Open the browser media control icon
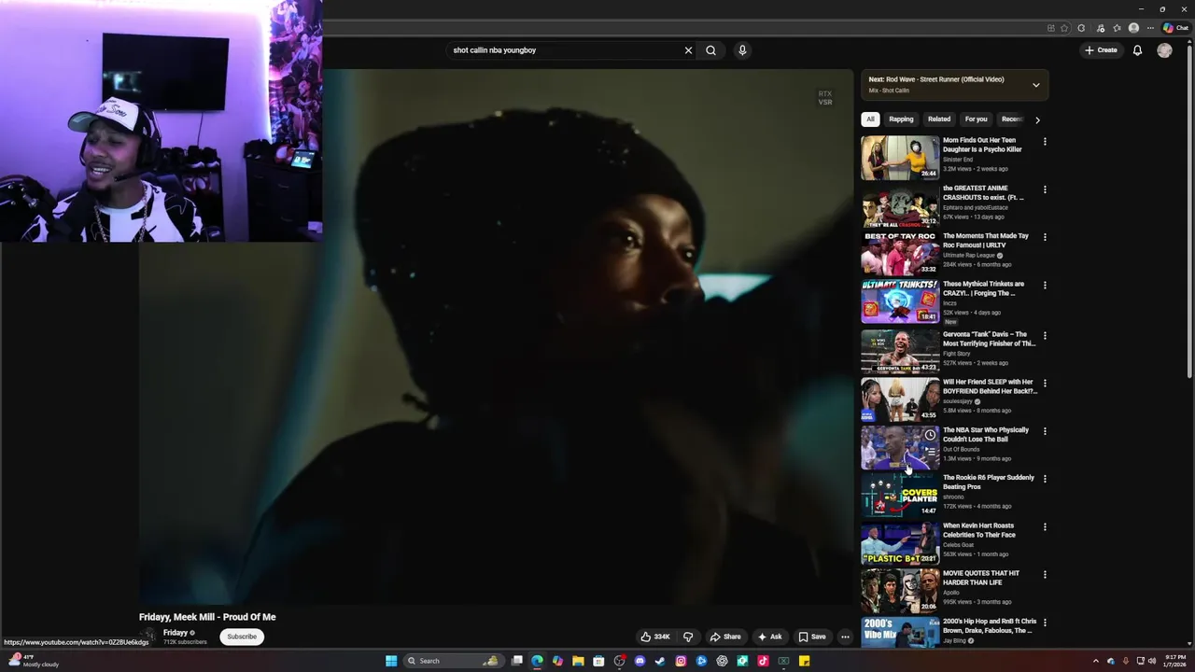 click(x=1100, y=28)
